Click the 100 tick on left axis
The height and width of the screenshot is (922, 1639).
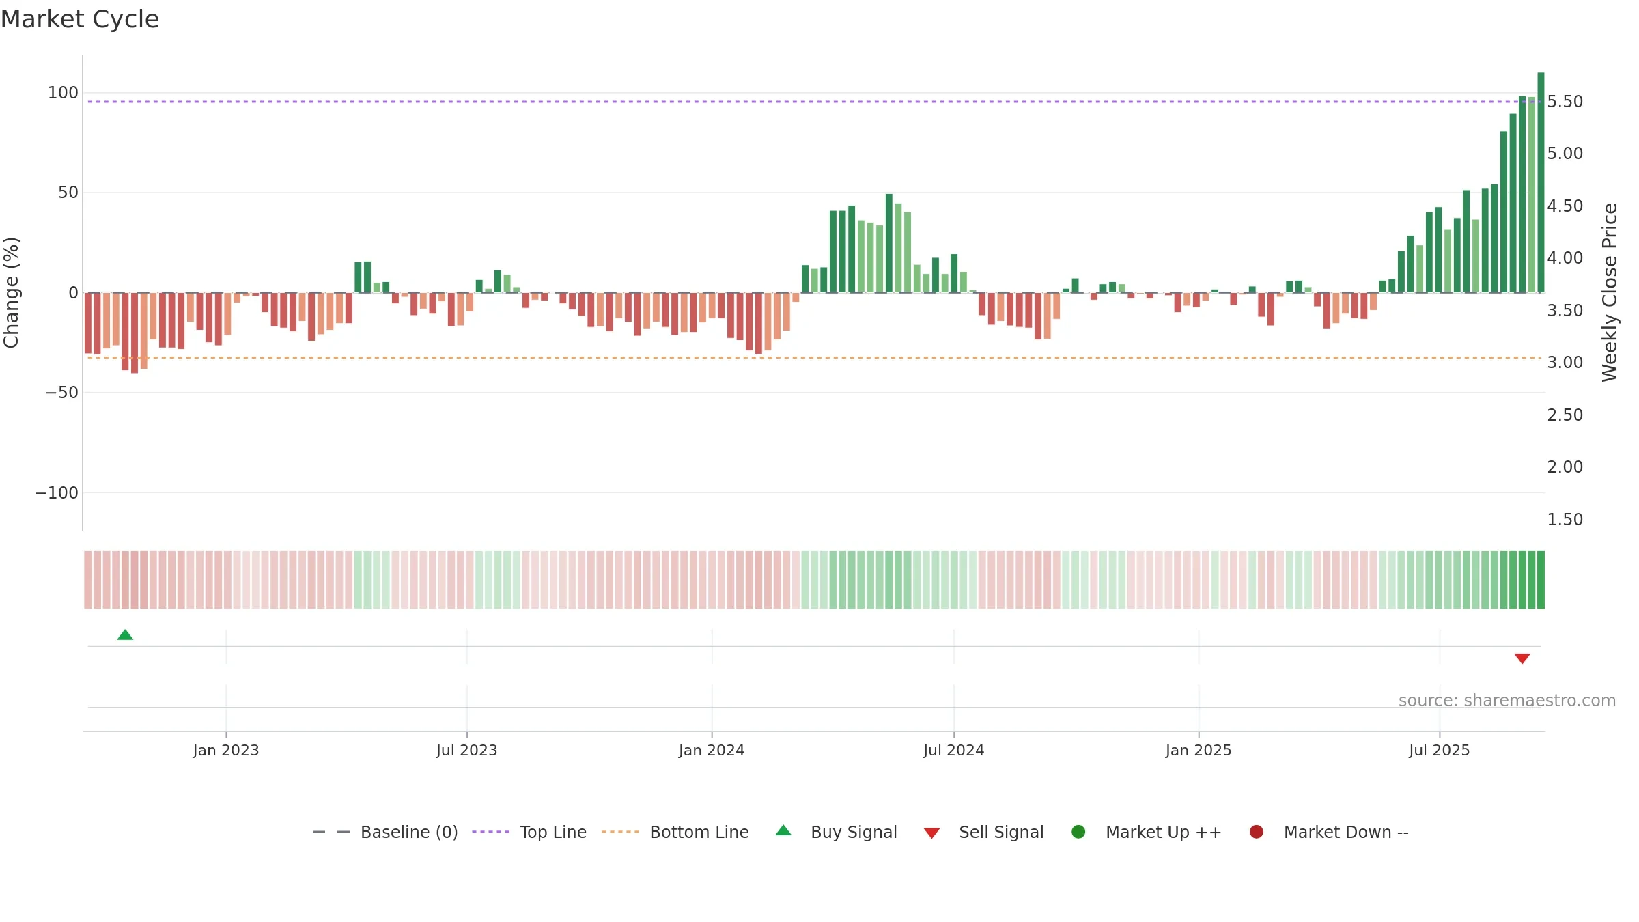pyautogui.click(x=63, y=93)
